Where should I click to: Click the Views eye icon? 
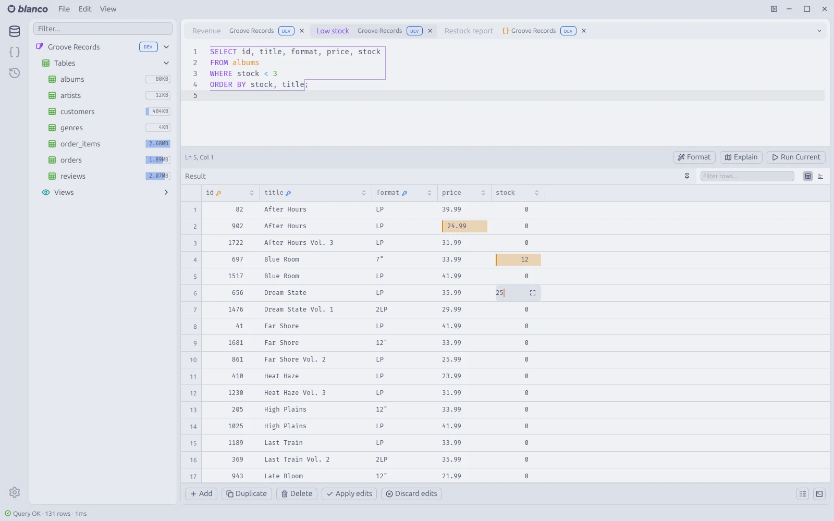point(46,192)
